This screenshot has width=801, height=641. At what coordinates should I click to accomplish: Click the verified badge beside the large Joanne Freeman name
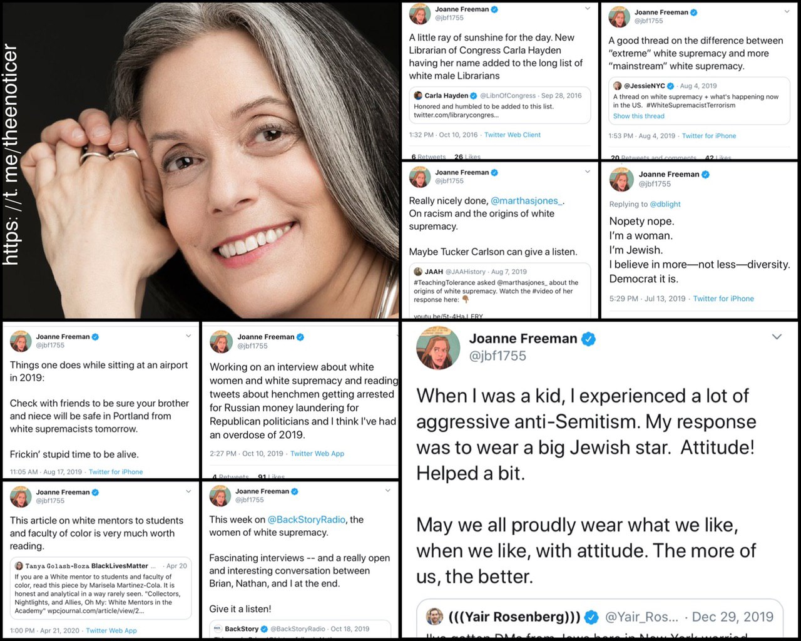click(x=588, y=339)
